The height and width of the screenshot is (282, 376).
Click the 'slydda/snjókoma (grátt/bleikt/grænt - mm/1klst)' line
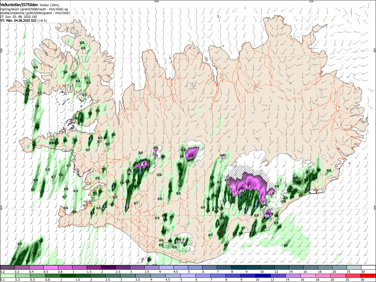click(x=35, y=13)
